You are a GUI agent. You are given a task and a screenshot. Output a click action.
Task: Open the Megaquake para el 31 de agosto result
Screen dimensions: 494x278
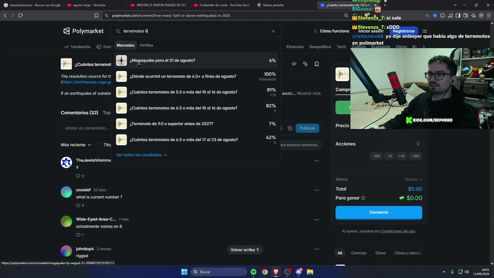[196, 61]
